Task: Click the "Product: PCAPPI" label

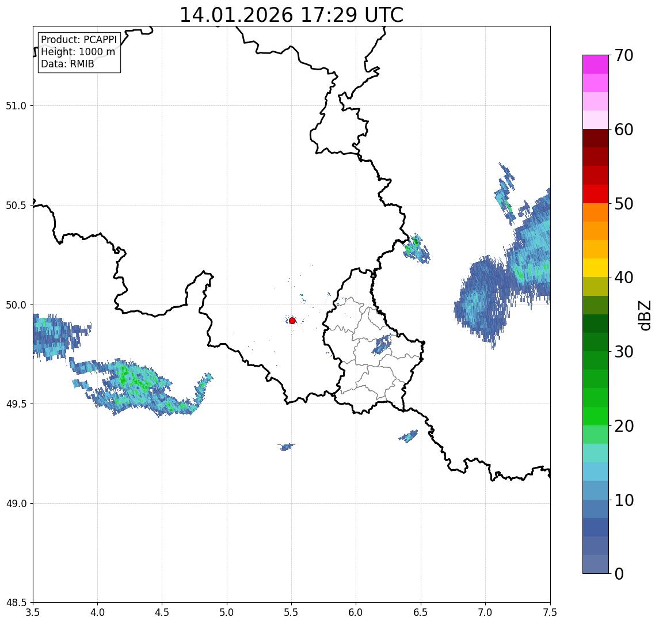Action: [x=79, y=40]
